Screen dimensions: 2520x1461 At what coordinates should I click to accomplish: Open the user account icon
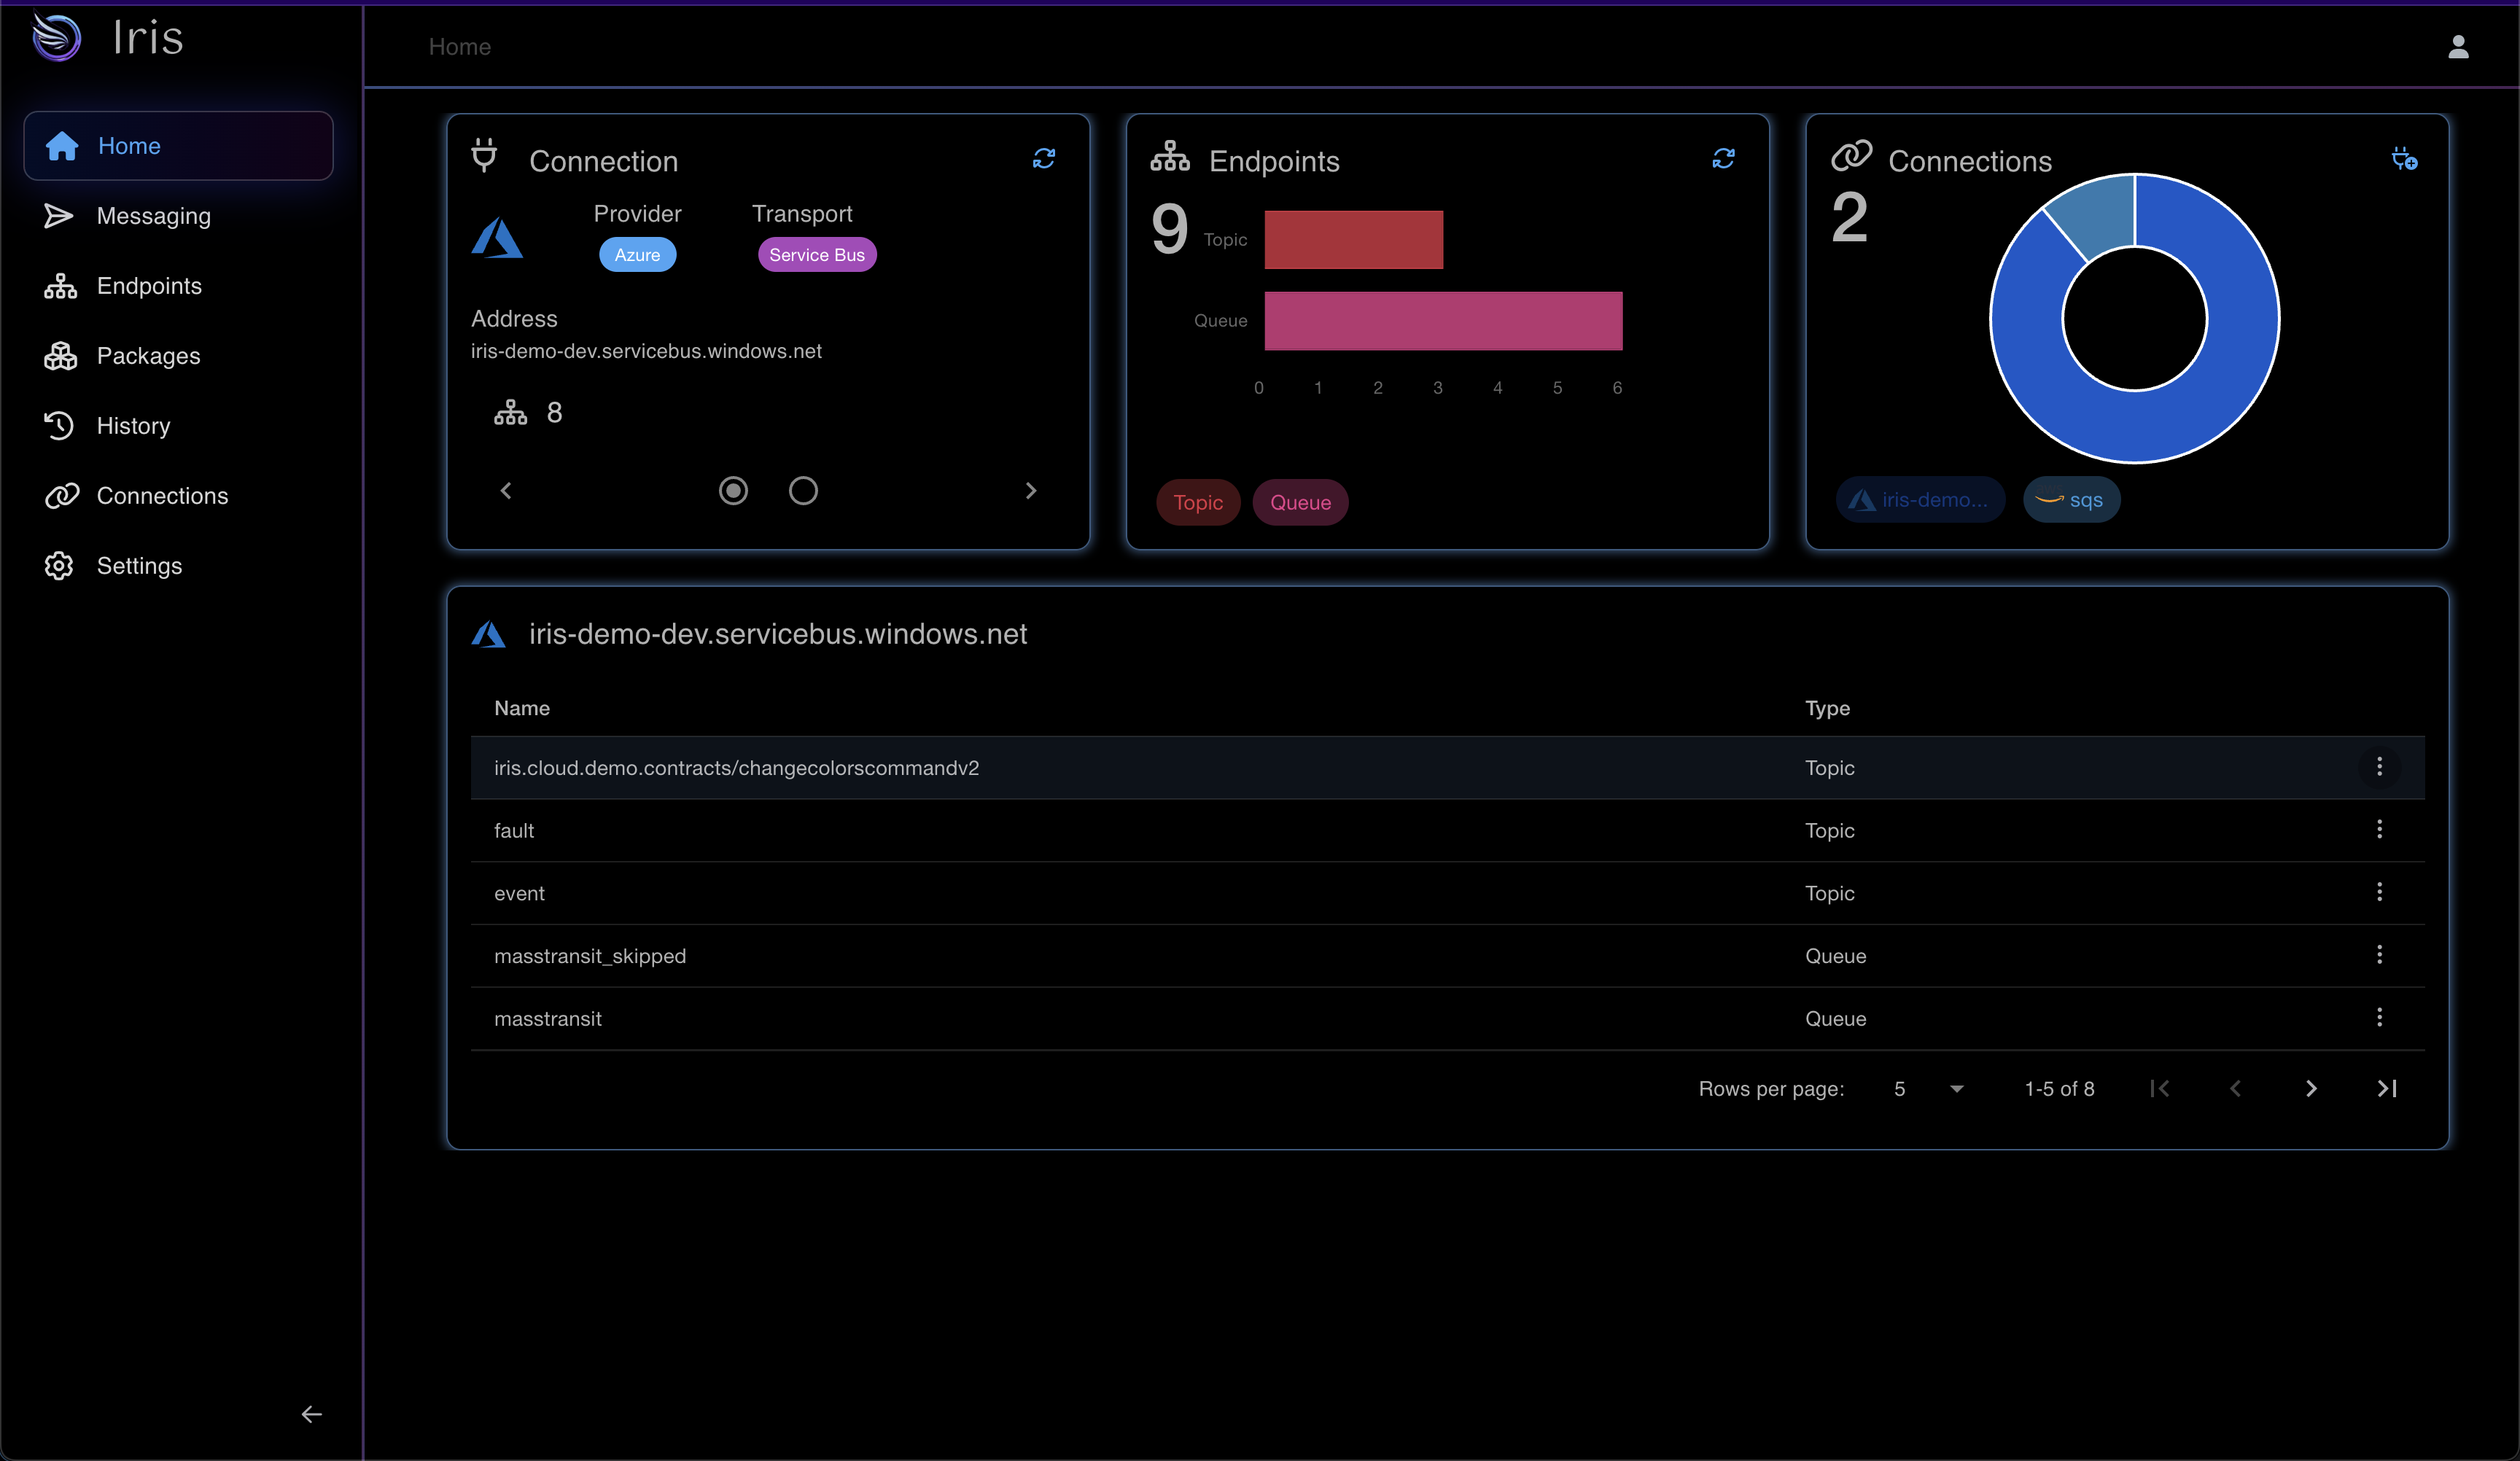tap(2458, 47)
